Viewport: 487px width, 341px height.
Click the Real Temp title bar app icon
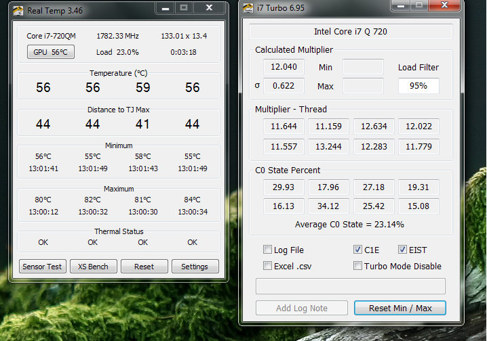click(x=18, y=11)
